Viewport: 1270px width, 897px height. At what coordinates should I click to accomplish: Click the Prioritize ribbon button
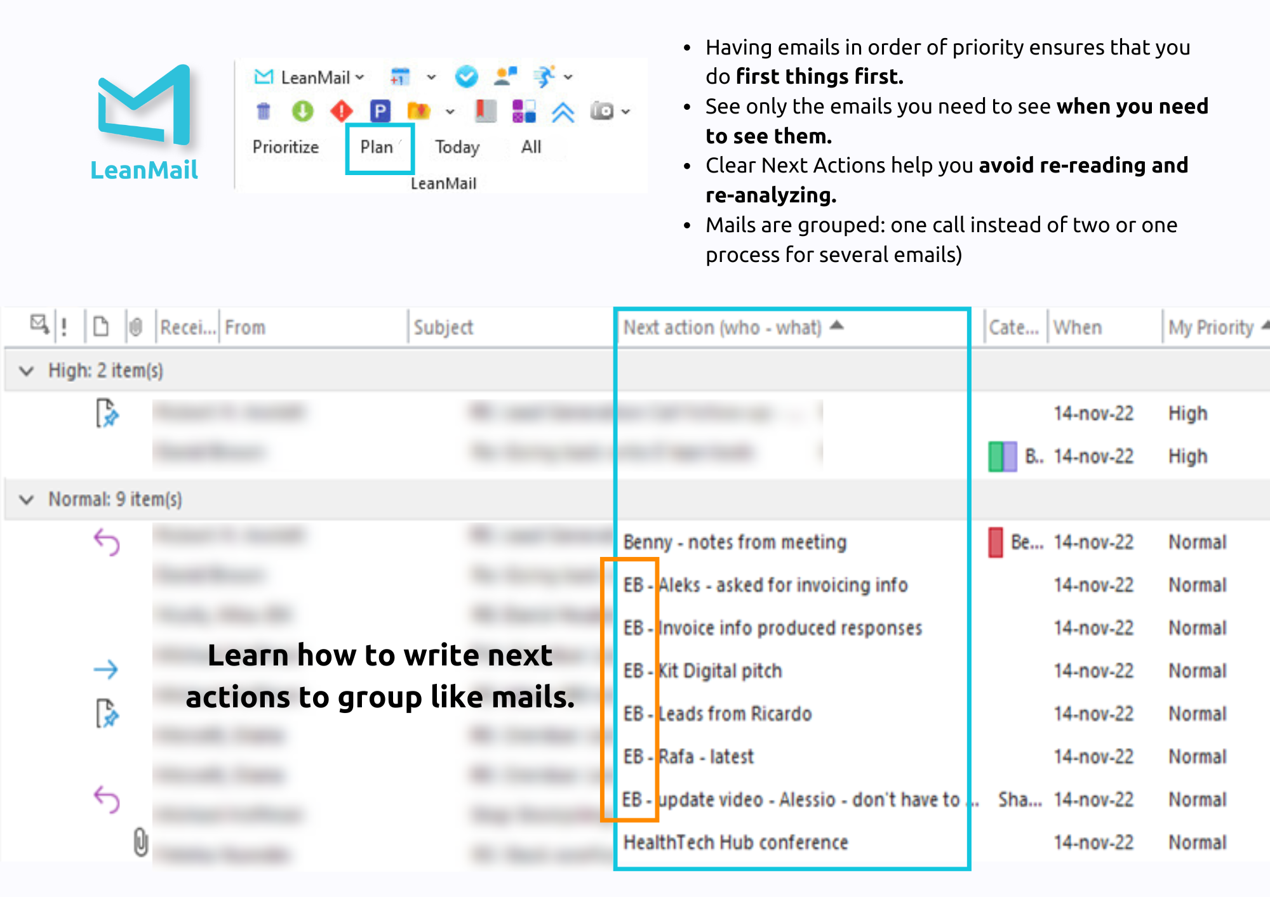(286, 146)
